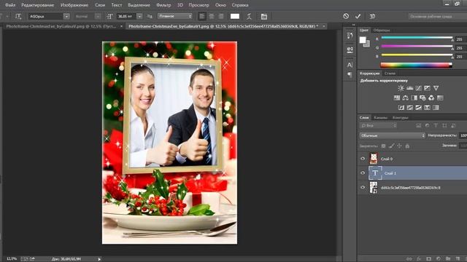Add a Color Balance adjustment (scales icon)
This screenshot has height=262, width=467.
(x=406, y=98)
